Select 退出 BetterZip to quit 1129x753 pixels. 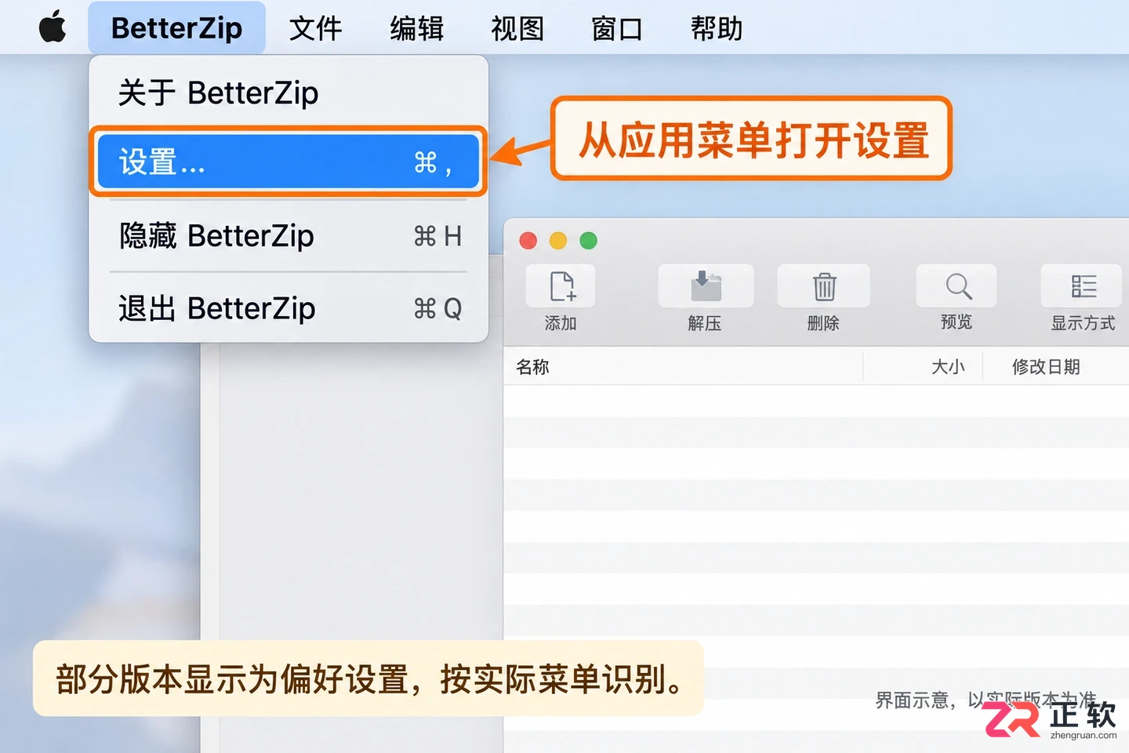point(289,308)
